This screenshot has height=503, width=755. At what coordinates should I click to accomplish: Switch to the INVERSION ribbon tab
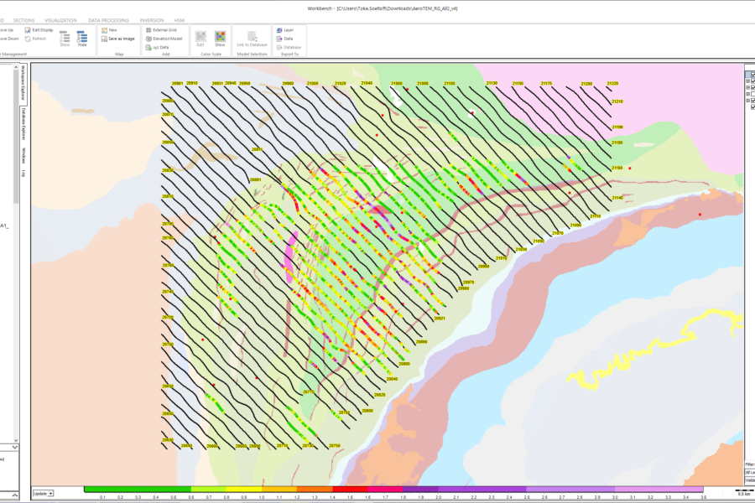[152, 19]
